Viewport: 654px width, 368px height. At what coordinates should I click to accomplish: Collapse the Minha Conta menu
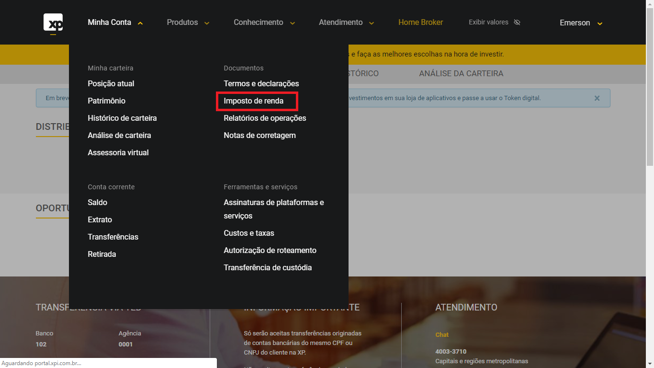[x=115, y=23]
